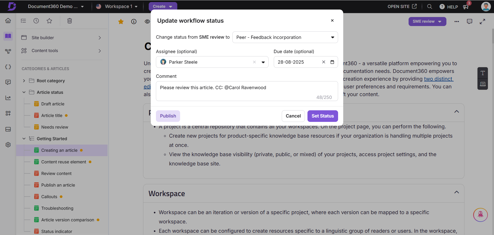494x235 pixels.
Task: Open the Site builder menu
Action: pyautogui.click(x=61, y=38)
